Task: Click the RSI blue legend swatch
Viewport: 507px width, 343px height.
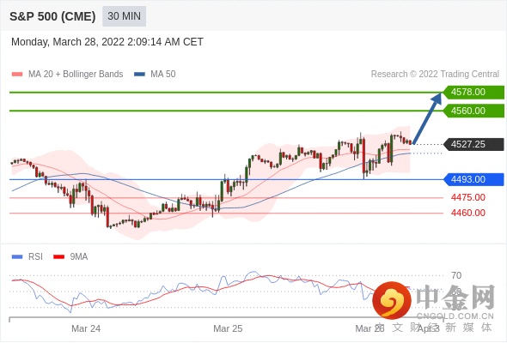Action: (17, 257)
